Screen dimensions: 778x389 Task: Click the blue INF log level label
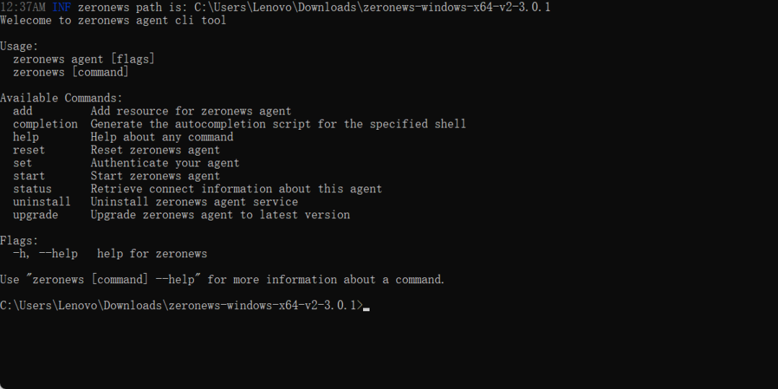tap(61, 7)
